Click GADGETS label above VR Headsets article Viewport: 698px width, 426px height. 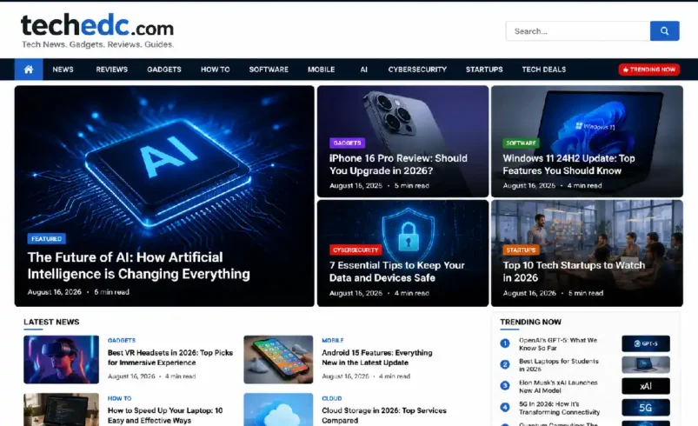point(122,341)
